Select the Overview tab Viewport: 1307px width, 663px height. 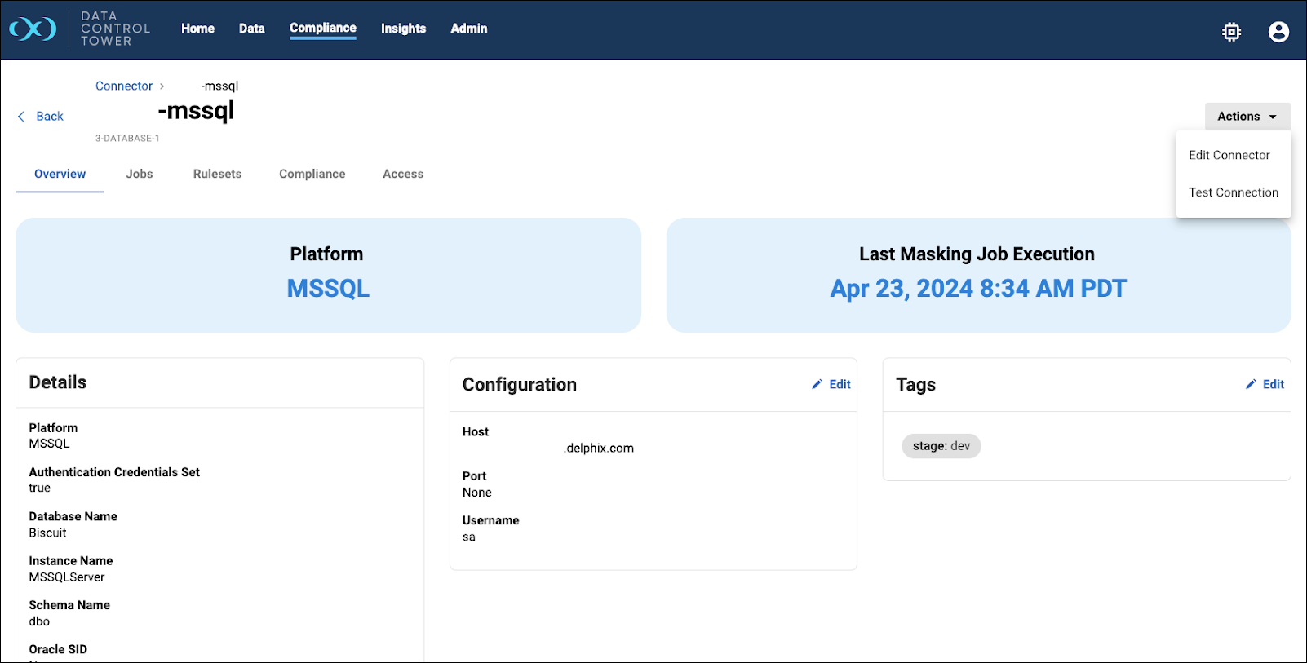(x=60, y=174)
